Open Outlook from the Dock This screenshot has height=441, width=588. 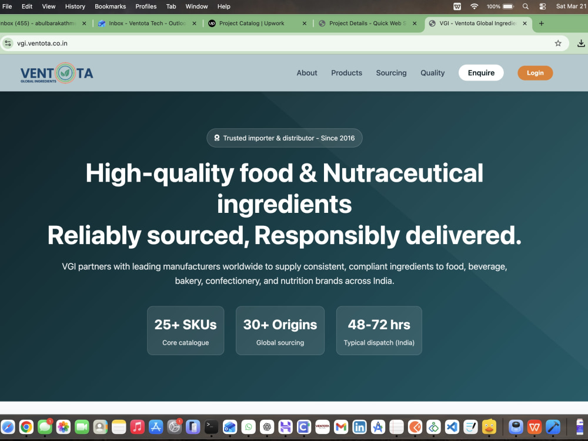coord(230,427)
